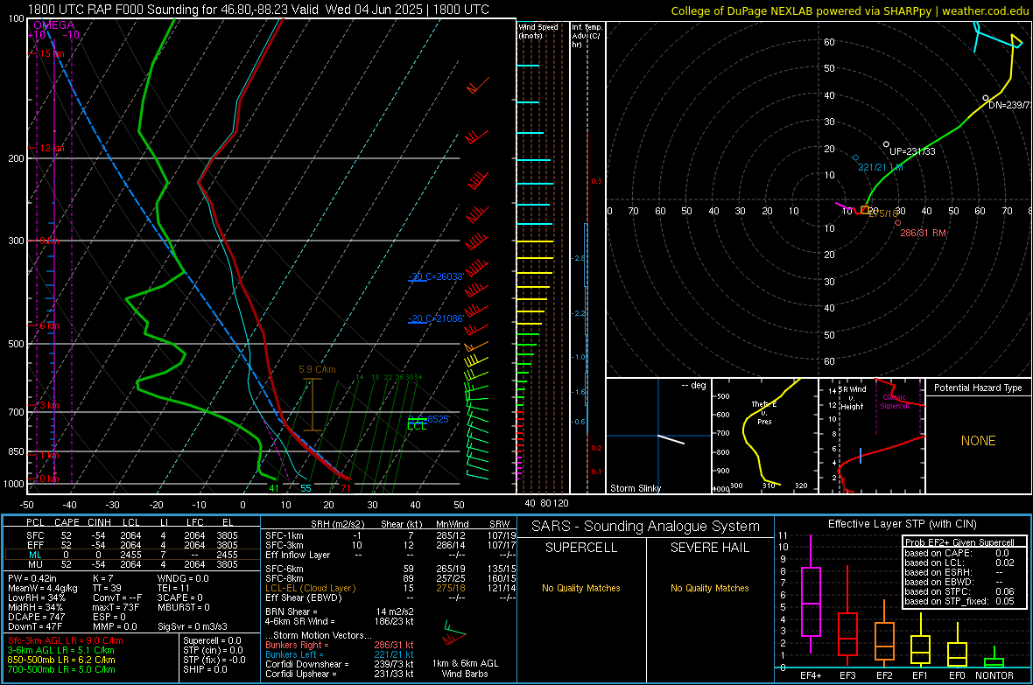Click the 'Theta-E v. Pres' inset label
The width and height of the screenshot is (1033, 685).
[764, 412]
